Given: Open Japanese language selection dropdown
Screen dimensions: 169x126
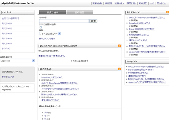Looking at the screenshot, I should [17, 60].
